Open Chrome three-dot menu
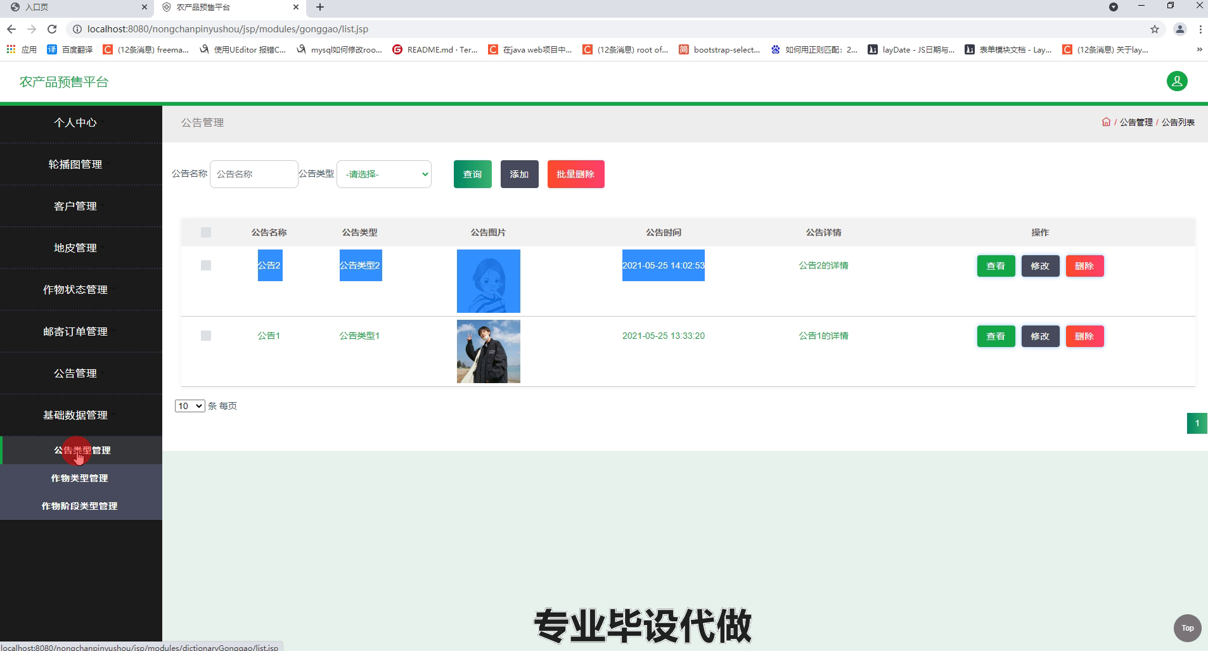The image size is (1208, 651). coord(1200,29)
